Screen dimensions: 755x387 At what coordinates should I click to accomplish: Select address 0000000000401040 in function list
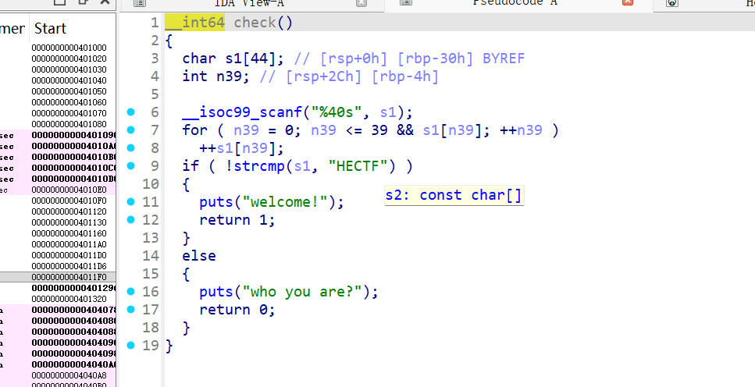coord(69,80)
